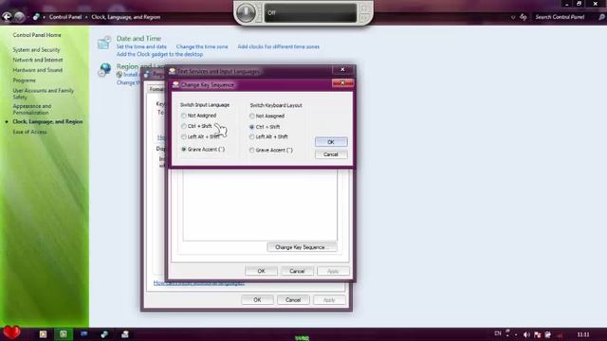607x341 pixels.
Task: Click the Clock, Language, and Region breadcrumb
Action: (x=126, y=17)
